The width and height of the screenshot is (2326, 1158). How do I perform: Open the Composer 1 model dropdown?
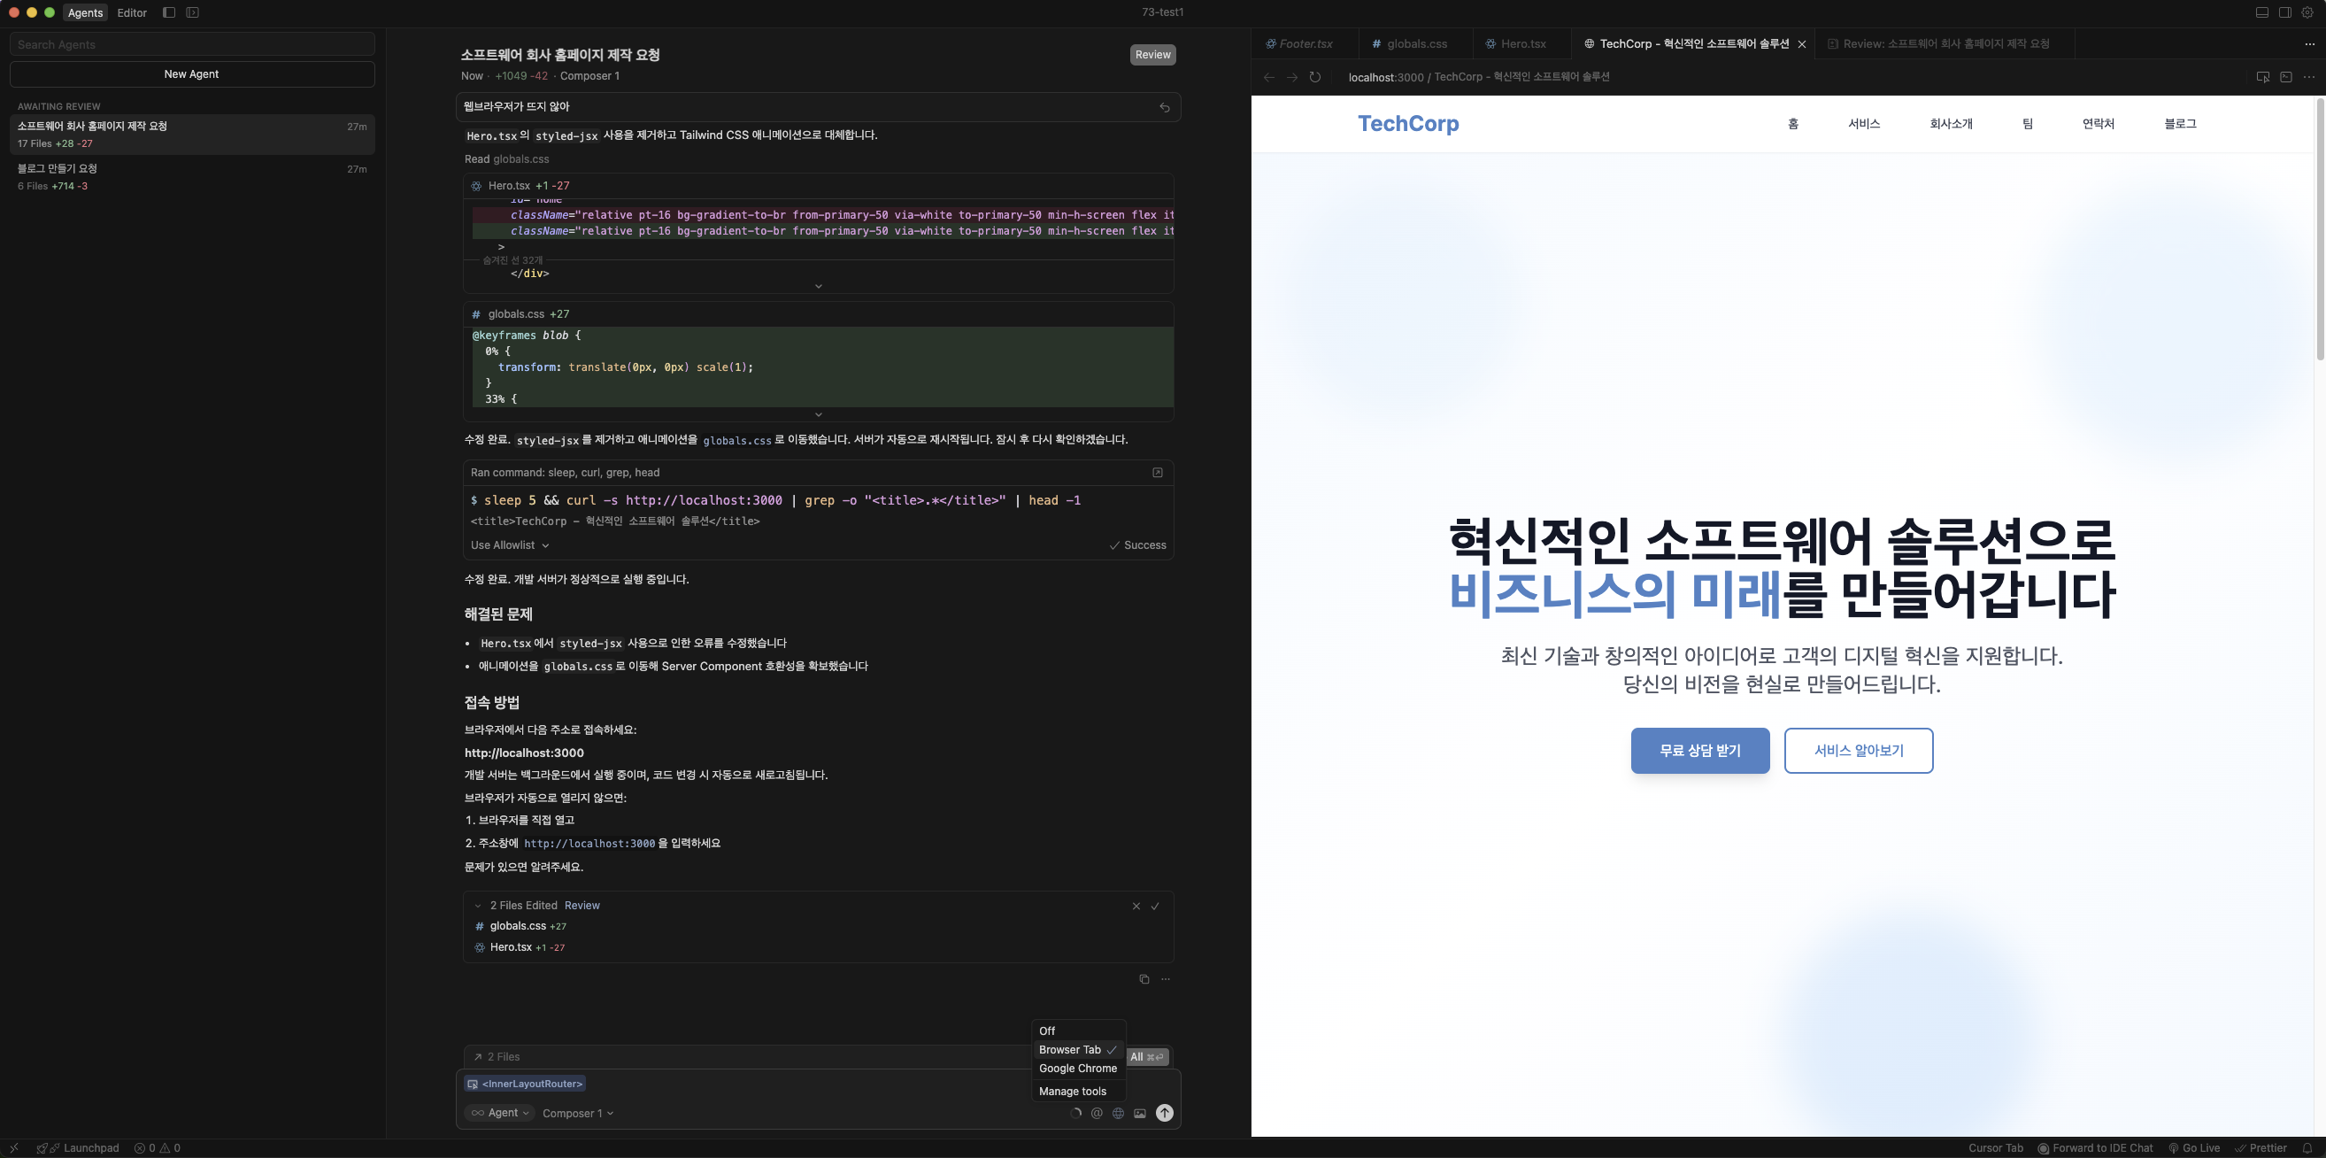point(578,1113)
